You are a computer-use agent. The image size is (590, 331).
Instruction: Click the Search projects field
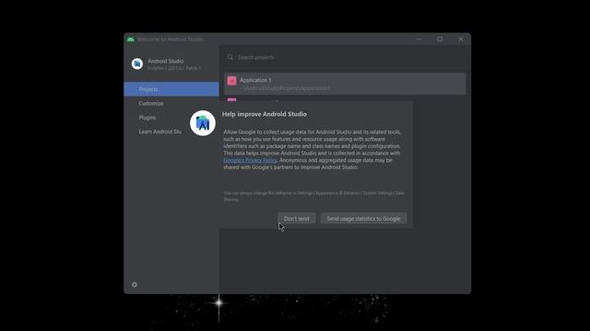(344, 57)
